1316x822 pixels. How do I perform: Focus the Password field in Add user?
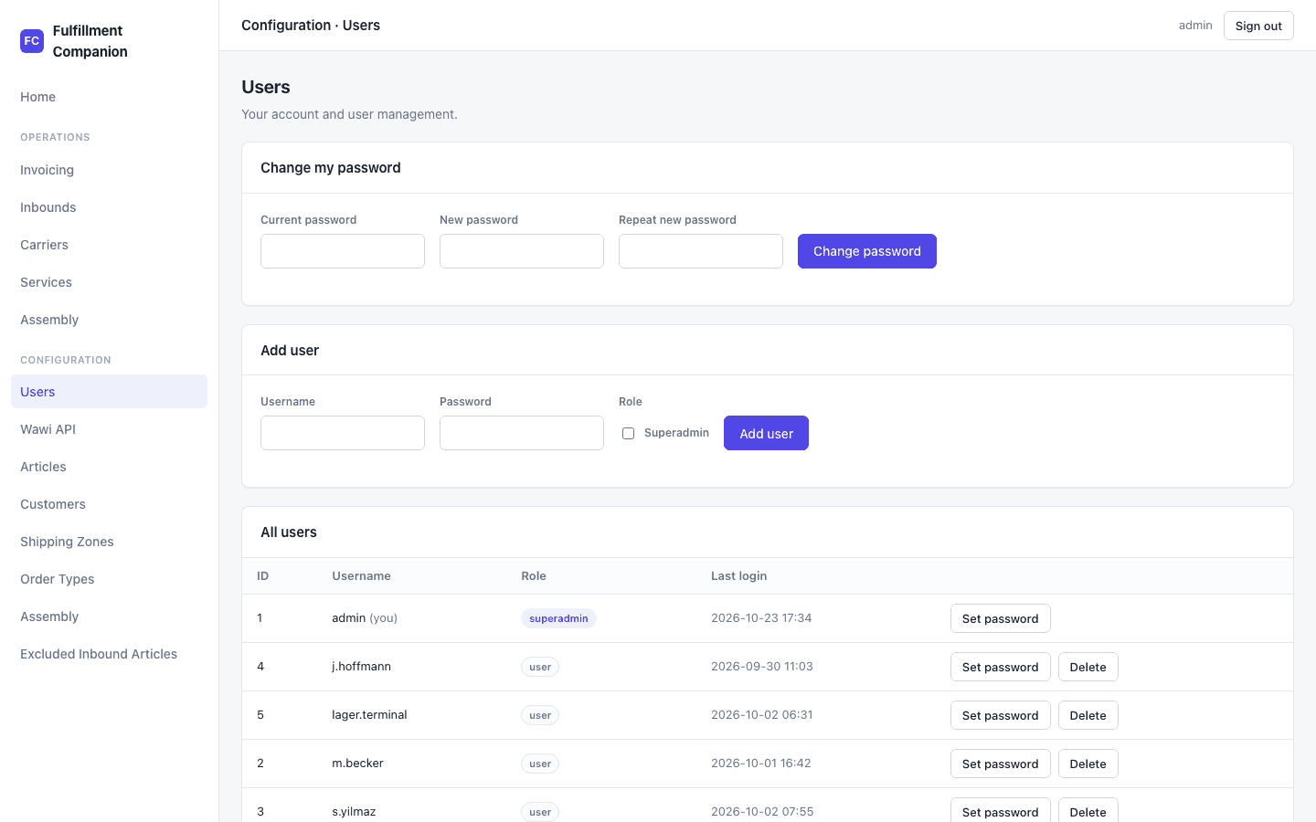point(522,433)
